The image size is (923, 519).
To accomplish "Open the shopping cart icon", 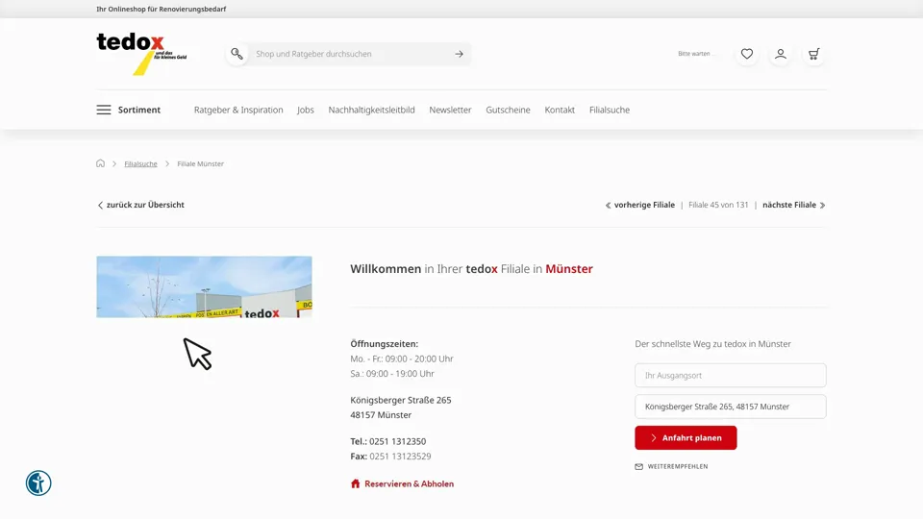I will tap(814, 54).
